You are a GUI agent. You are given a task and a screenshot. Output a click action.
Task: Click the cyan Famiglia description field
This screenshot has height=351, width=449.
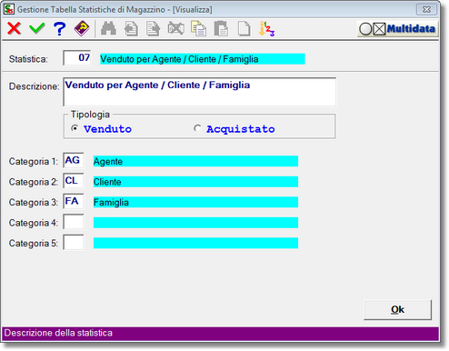pyautogui.click(x=195, y=202)
